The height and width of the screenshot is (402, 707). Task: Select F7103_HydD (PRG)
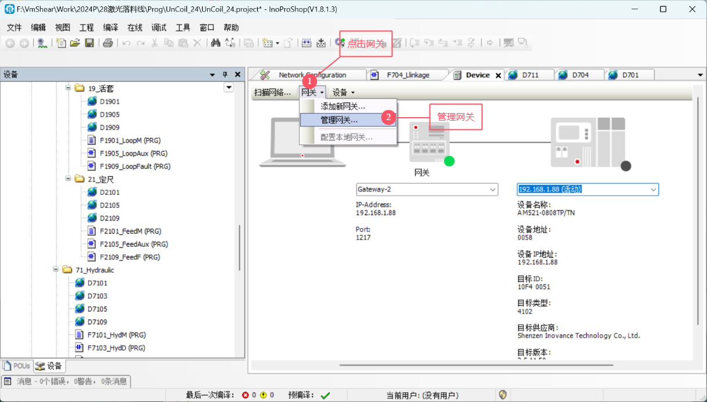coord(110,348)
